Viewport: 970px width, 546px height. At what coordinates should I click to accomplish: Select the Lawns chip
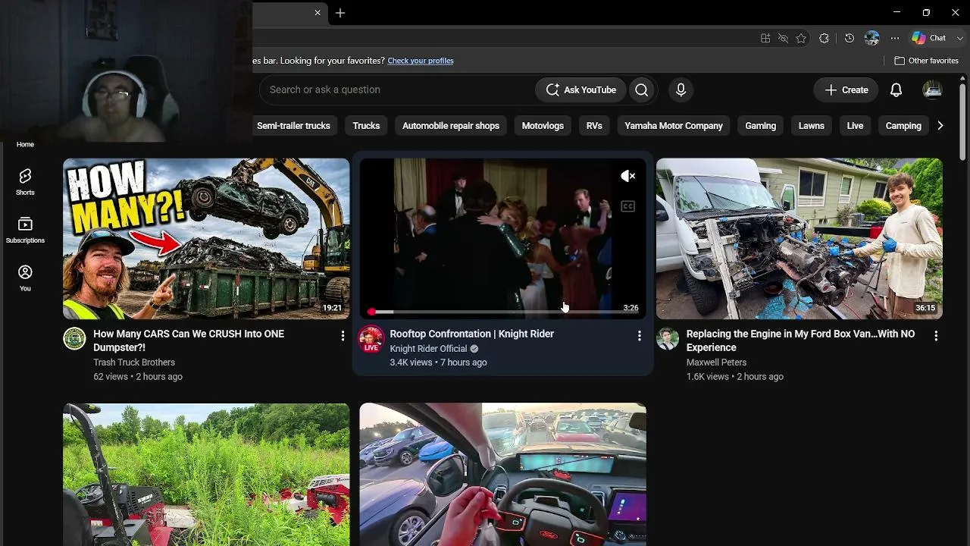coord(811,126)
